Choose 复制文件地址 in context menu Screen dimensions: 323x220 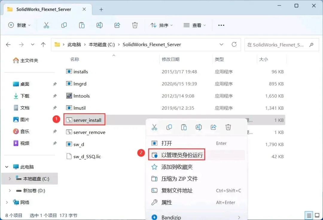196,191
